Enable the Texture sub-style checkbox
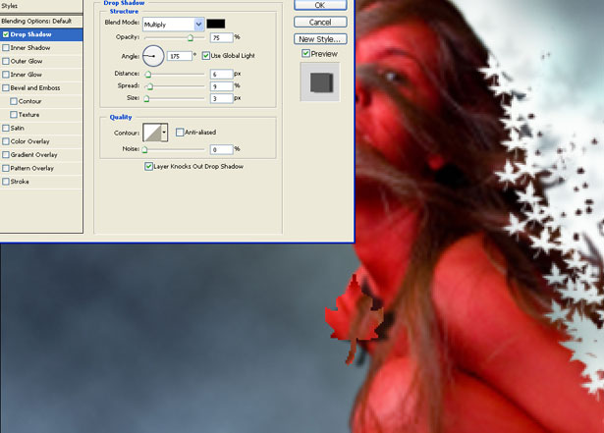604x433 pixels. coord(14,115)
